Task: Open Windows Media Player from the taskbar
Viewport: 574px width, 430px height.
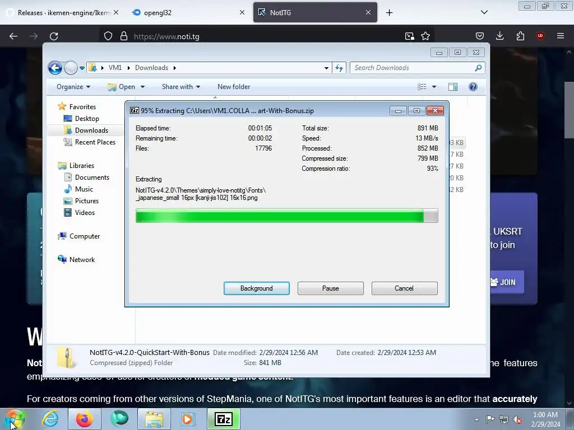Action: pos(189,419)
